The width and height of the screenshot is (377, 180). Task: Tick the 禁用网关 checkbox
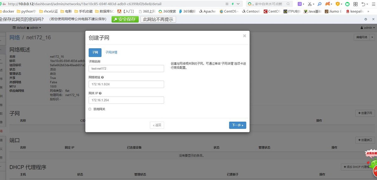tap(90, 109)
